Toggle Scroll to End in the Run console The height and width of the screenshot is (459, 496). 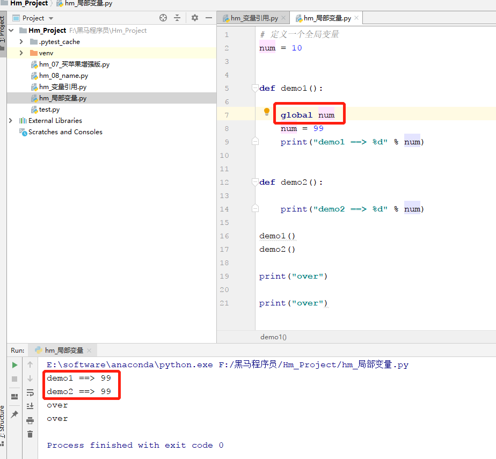31,406
